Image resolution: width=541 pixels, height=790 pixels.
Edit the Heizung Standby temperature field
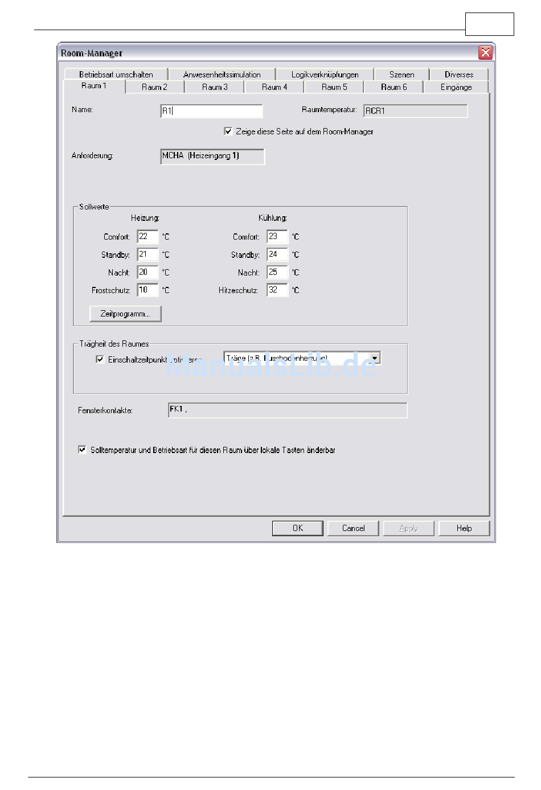tap(147, 254)
